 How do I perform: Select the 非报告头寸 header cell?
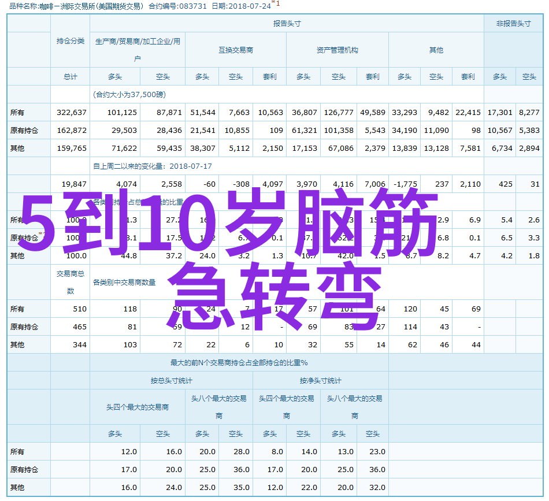513,24
